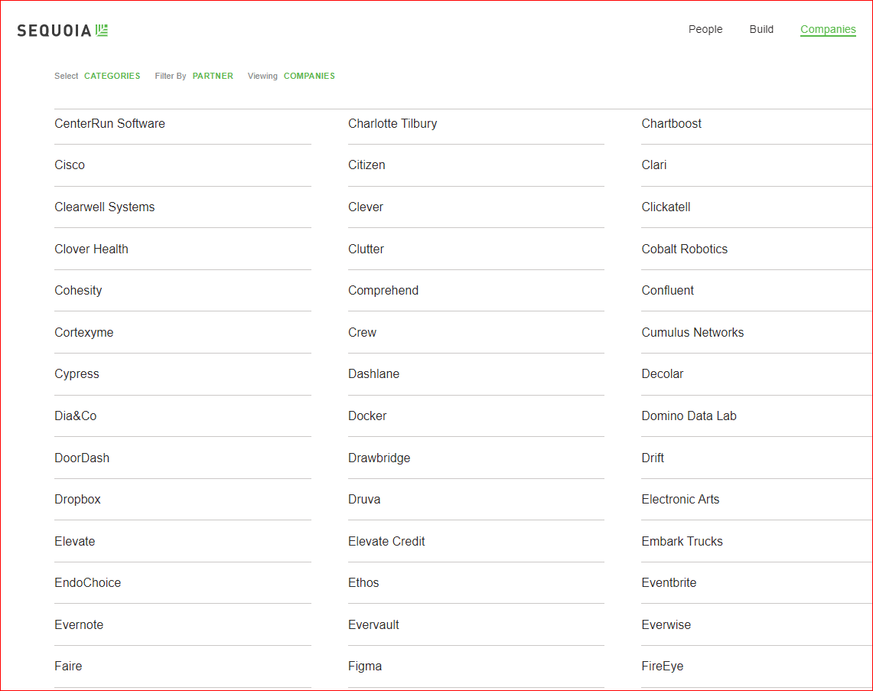Select the Companies nav tab
The image size is (873, 691).
[x=828, y=30]
